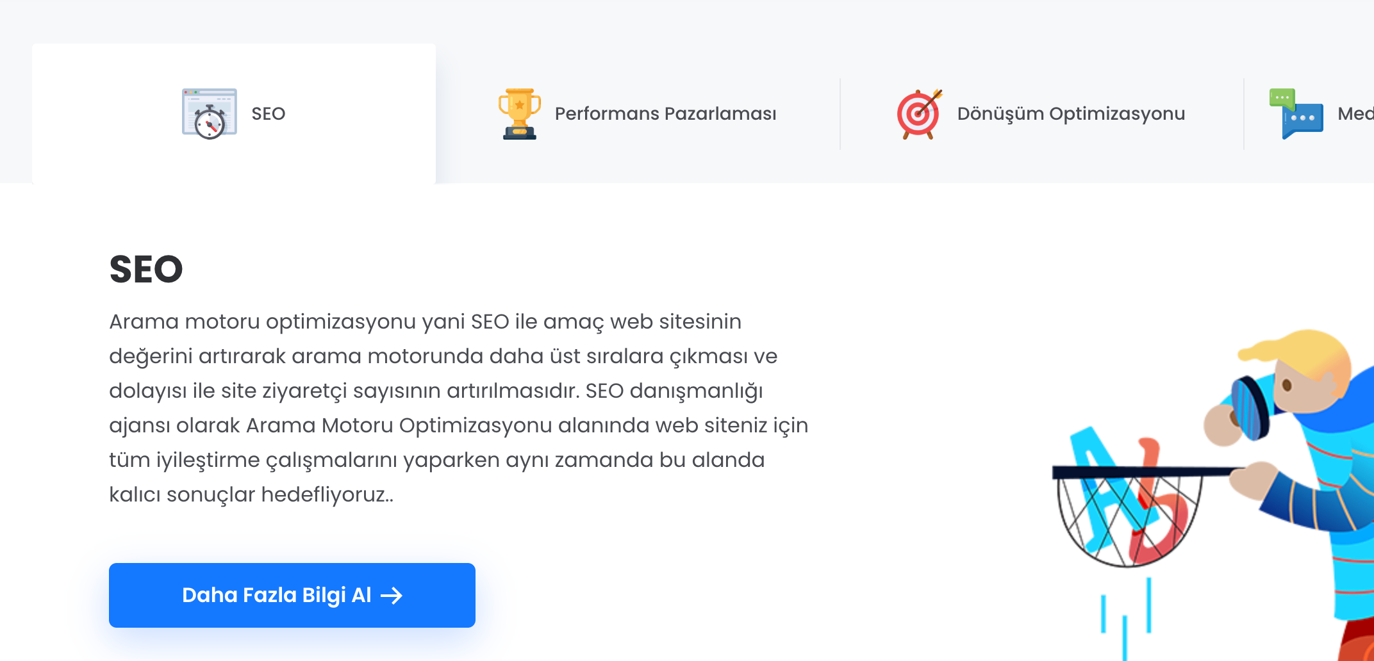Click the SEO stopwatch browser icon
The height and width of the screenshot is (661, 1374).
pyautogui.click(x=210, y=114)
